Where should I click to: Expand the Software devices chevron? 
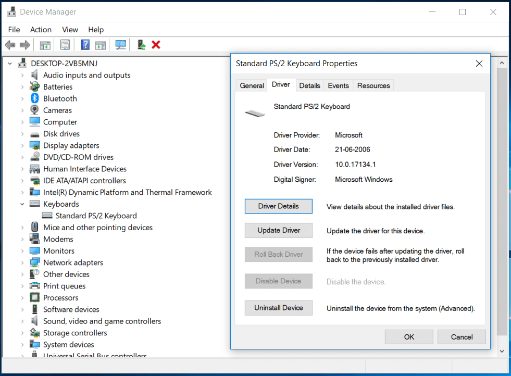22,309
